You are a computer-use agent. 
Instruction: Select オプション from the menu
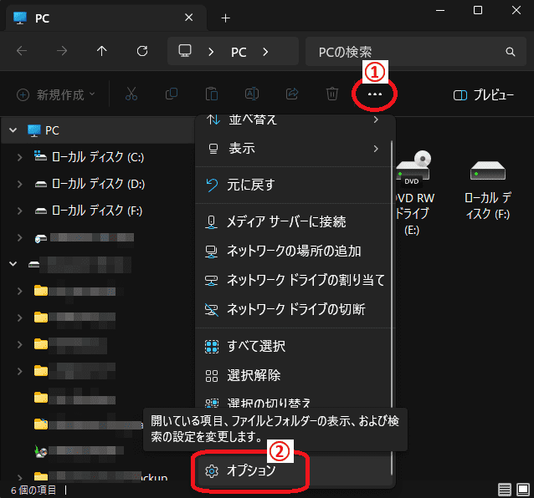click(x=251, y=471)
